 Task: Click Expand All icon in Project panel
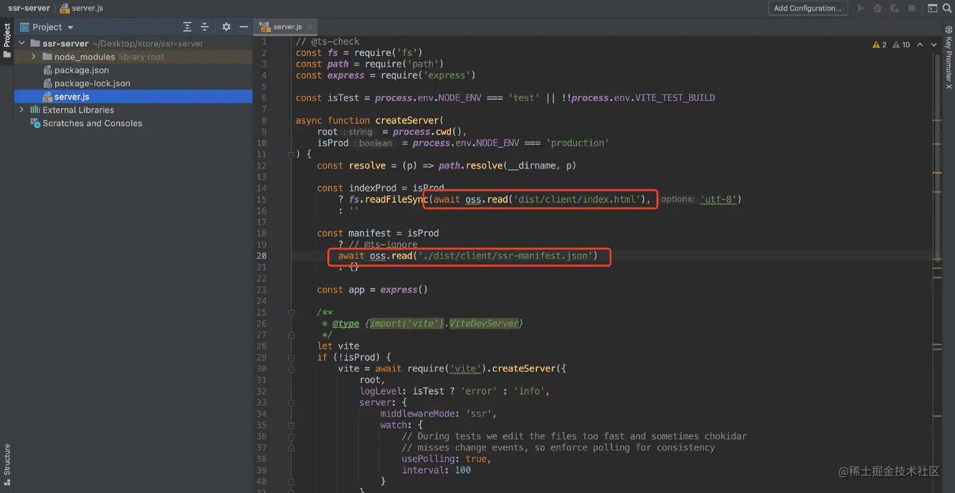pyautogui.click(x=187, y=27)
